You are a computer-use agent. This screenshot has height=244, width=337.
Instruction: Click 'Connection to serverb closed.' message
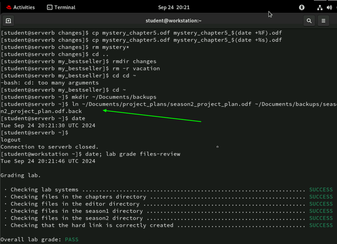pyautogui.click(x=50, y=147)
